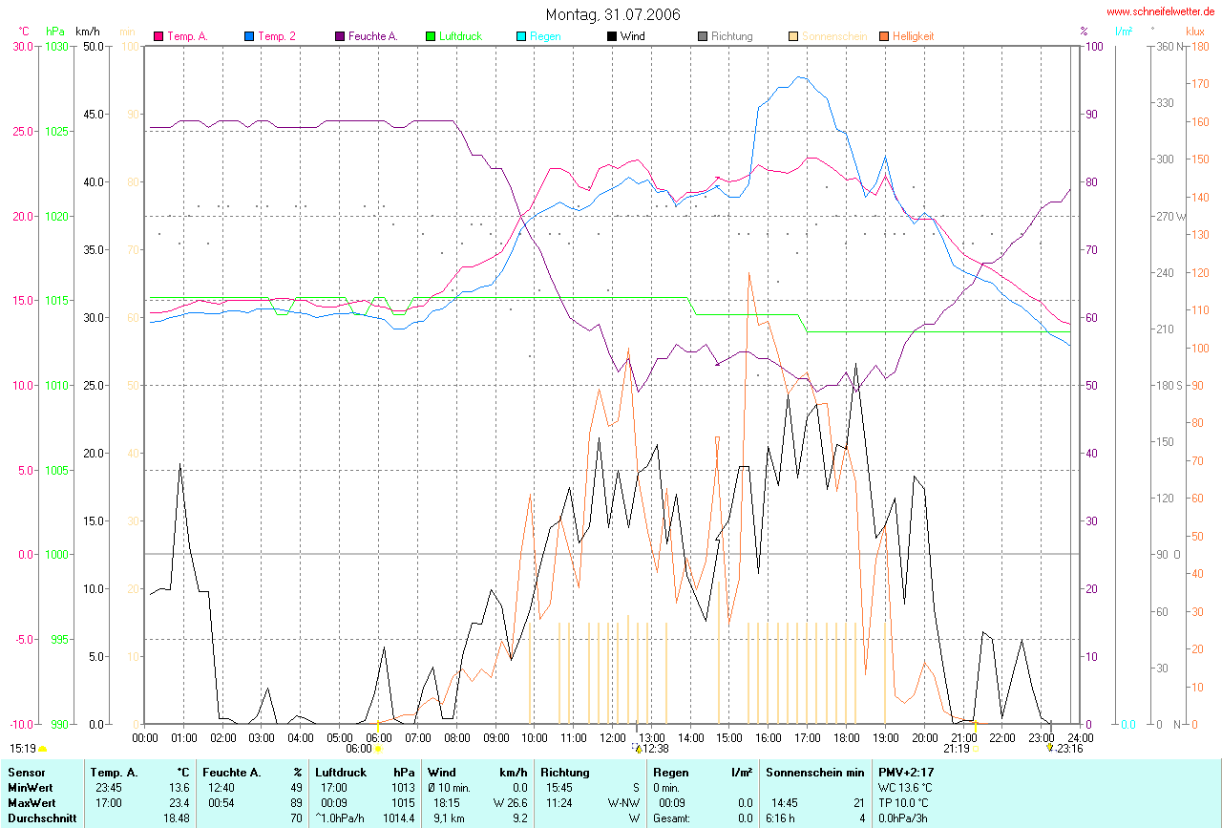Click the l/m² axis unit label at the top

(1125, 32)
